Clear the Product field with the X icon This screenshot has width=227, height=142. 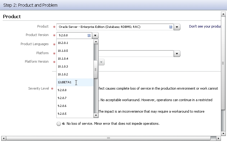click(171, 27)
